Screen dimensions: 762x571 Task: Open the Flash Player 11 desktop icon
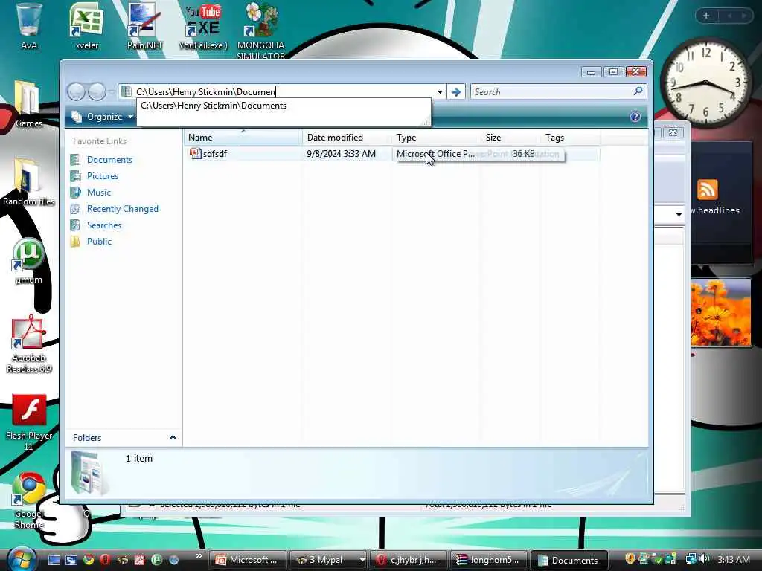[x=29, y=422]
